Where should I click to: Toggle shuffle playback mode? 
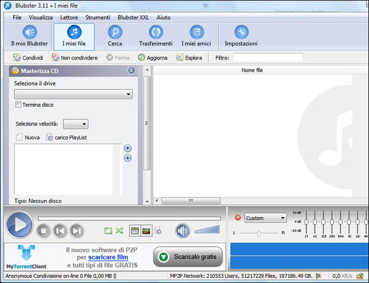coord(119,230)
